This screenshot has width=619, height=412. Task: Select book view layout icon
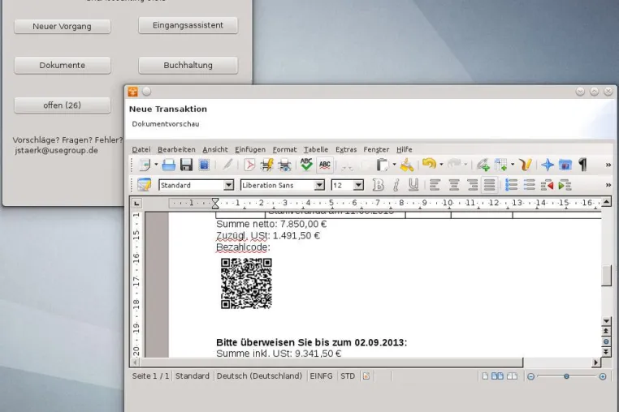pyautogui.click(x=512, y=376)
